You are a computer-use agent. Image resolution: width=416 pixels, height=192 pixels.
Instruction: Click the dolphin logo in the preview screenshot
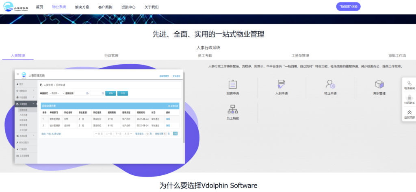[x=24, y=75]
